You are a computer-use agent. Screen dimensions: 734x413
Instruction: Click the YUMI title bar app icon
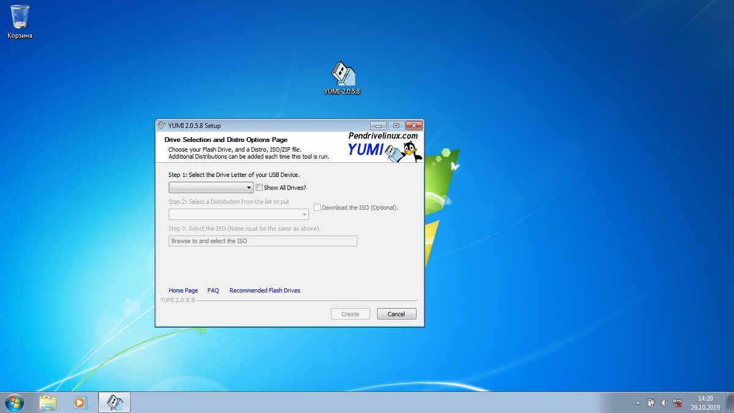[161, 125]
